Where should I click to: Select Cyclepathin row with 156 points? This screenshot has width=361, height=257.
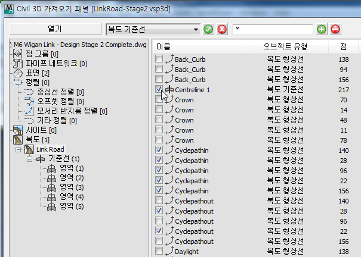(255, 191)
